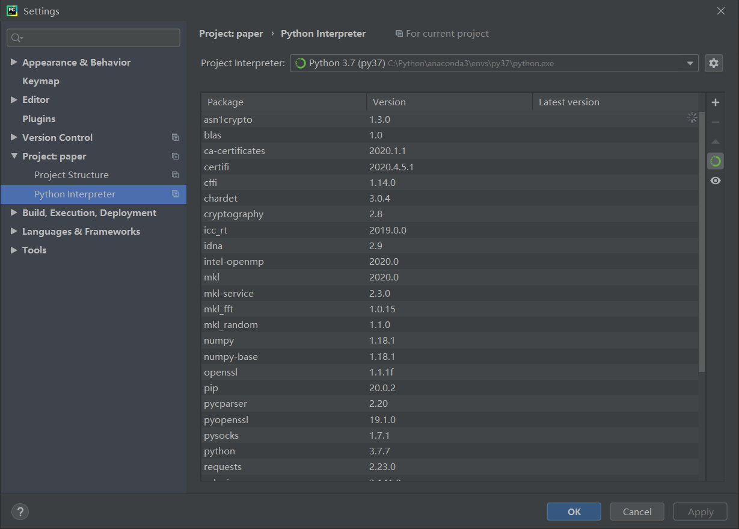739x529 pixels.
Task: Click the magnifier icon in the settings search box
Action: pyautogui.click(x=16, y=38)
